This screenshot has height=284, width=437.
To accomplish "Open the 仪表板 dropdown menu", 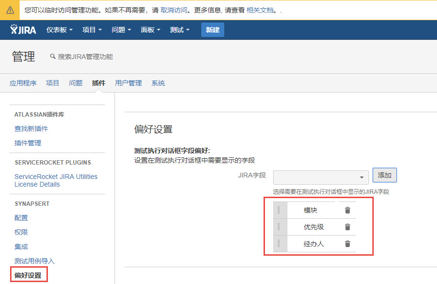I will click(x=59, y=30).
